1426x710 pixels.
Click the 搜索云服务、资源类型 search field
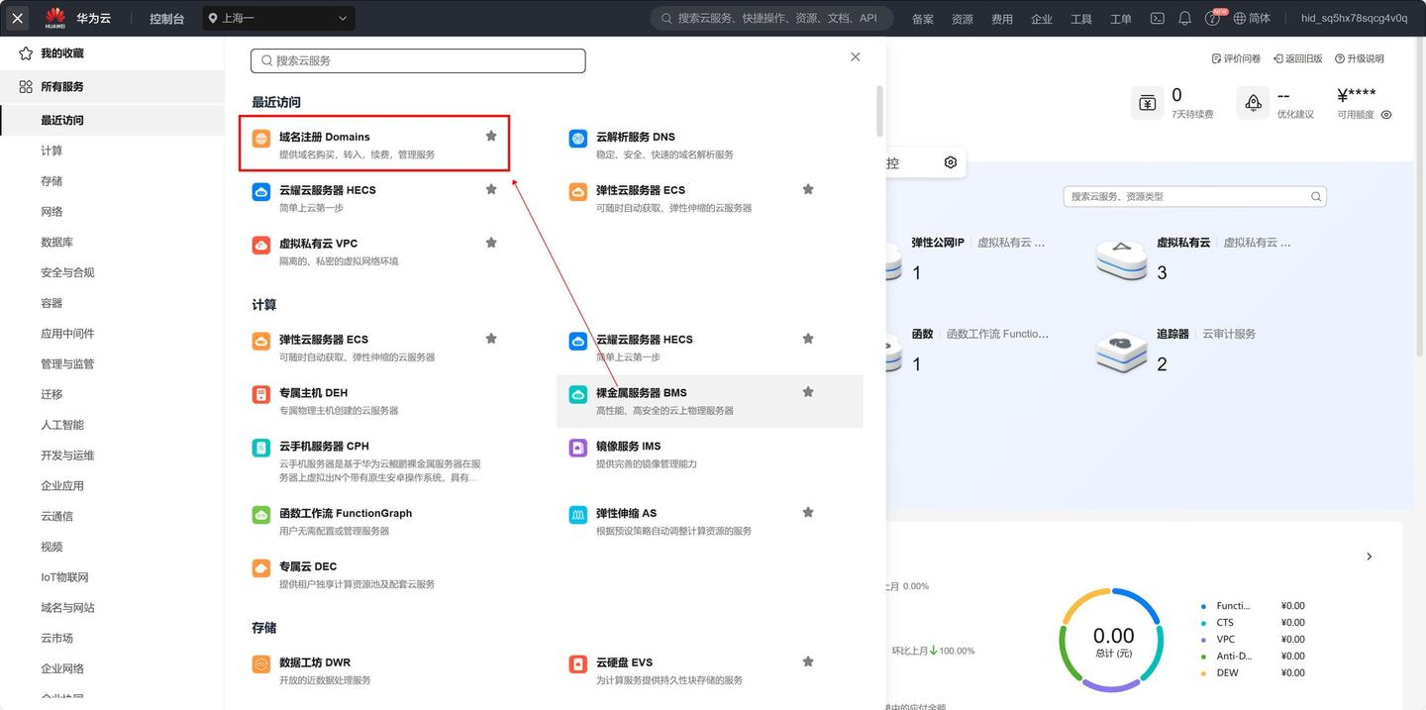(x=1194, y=196)
